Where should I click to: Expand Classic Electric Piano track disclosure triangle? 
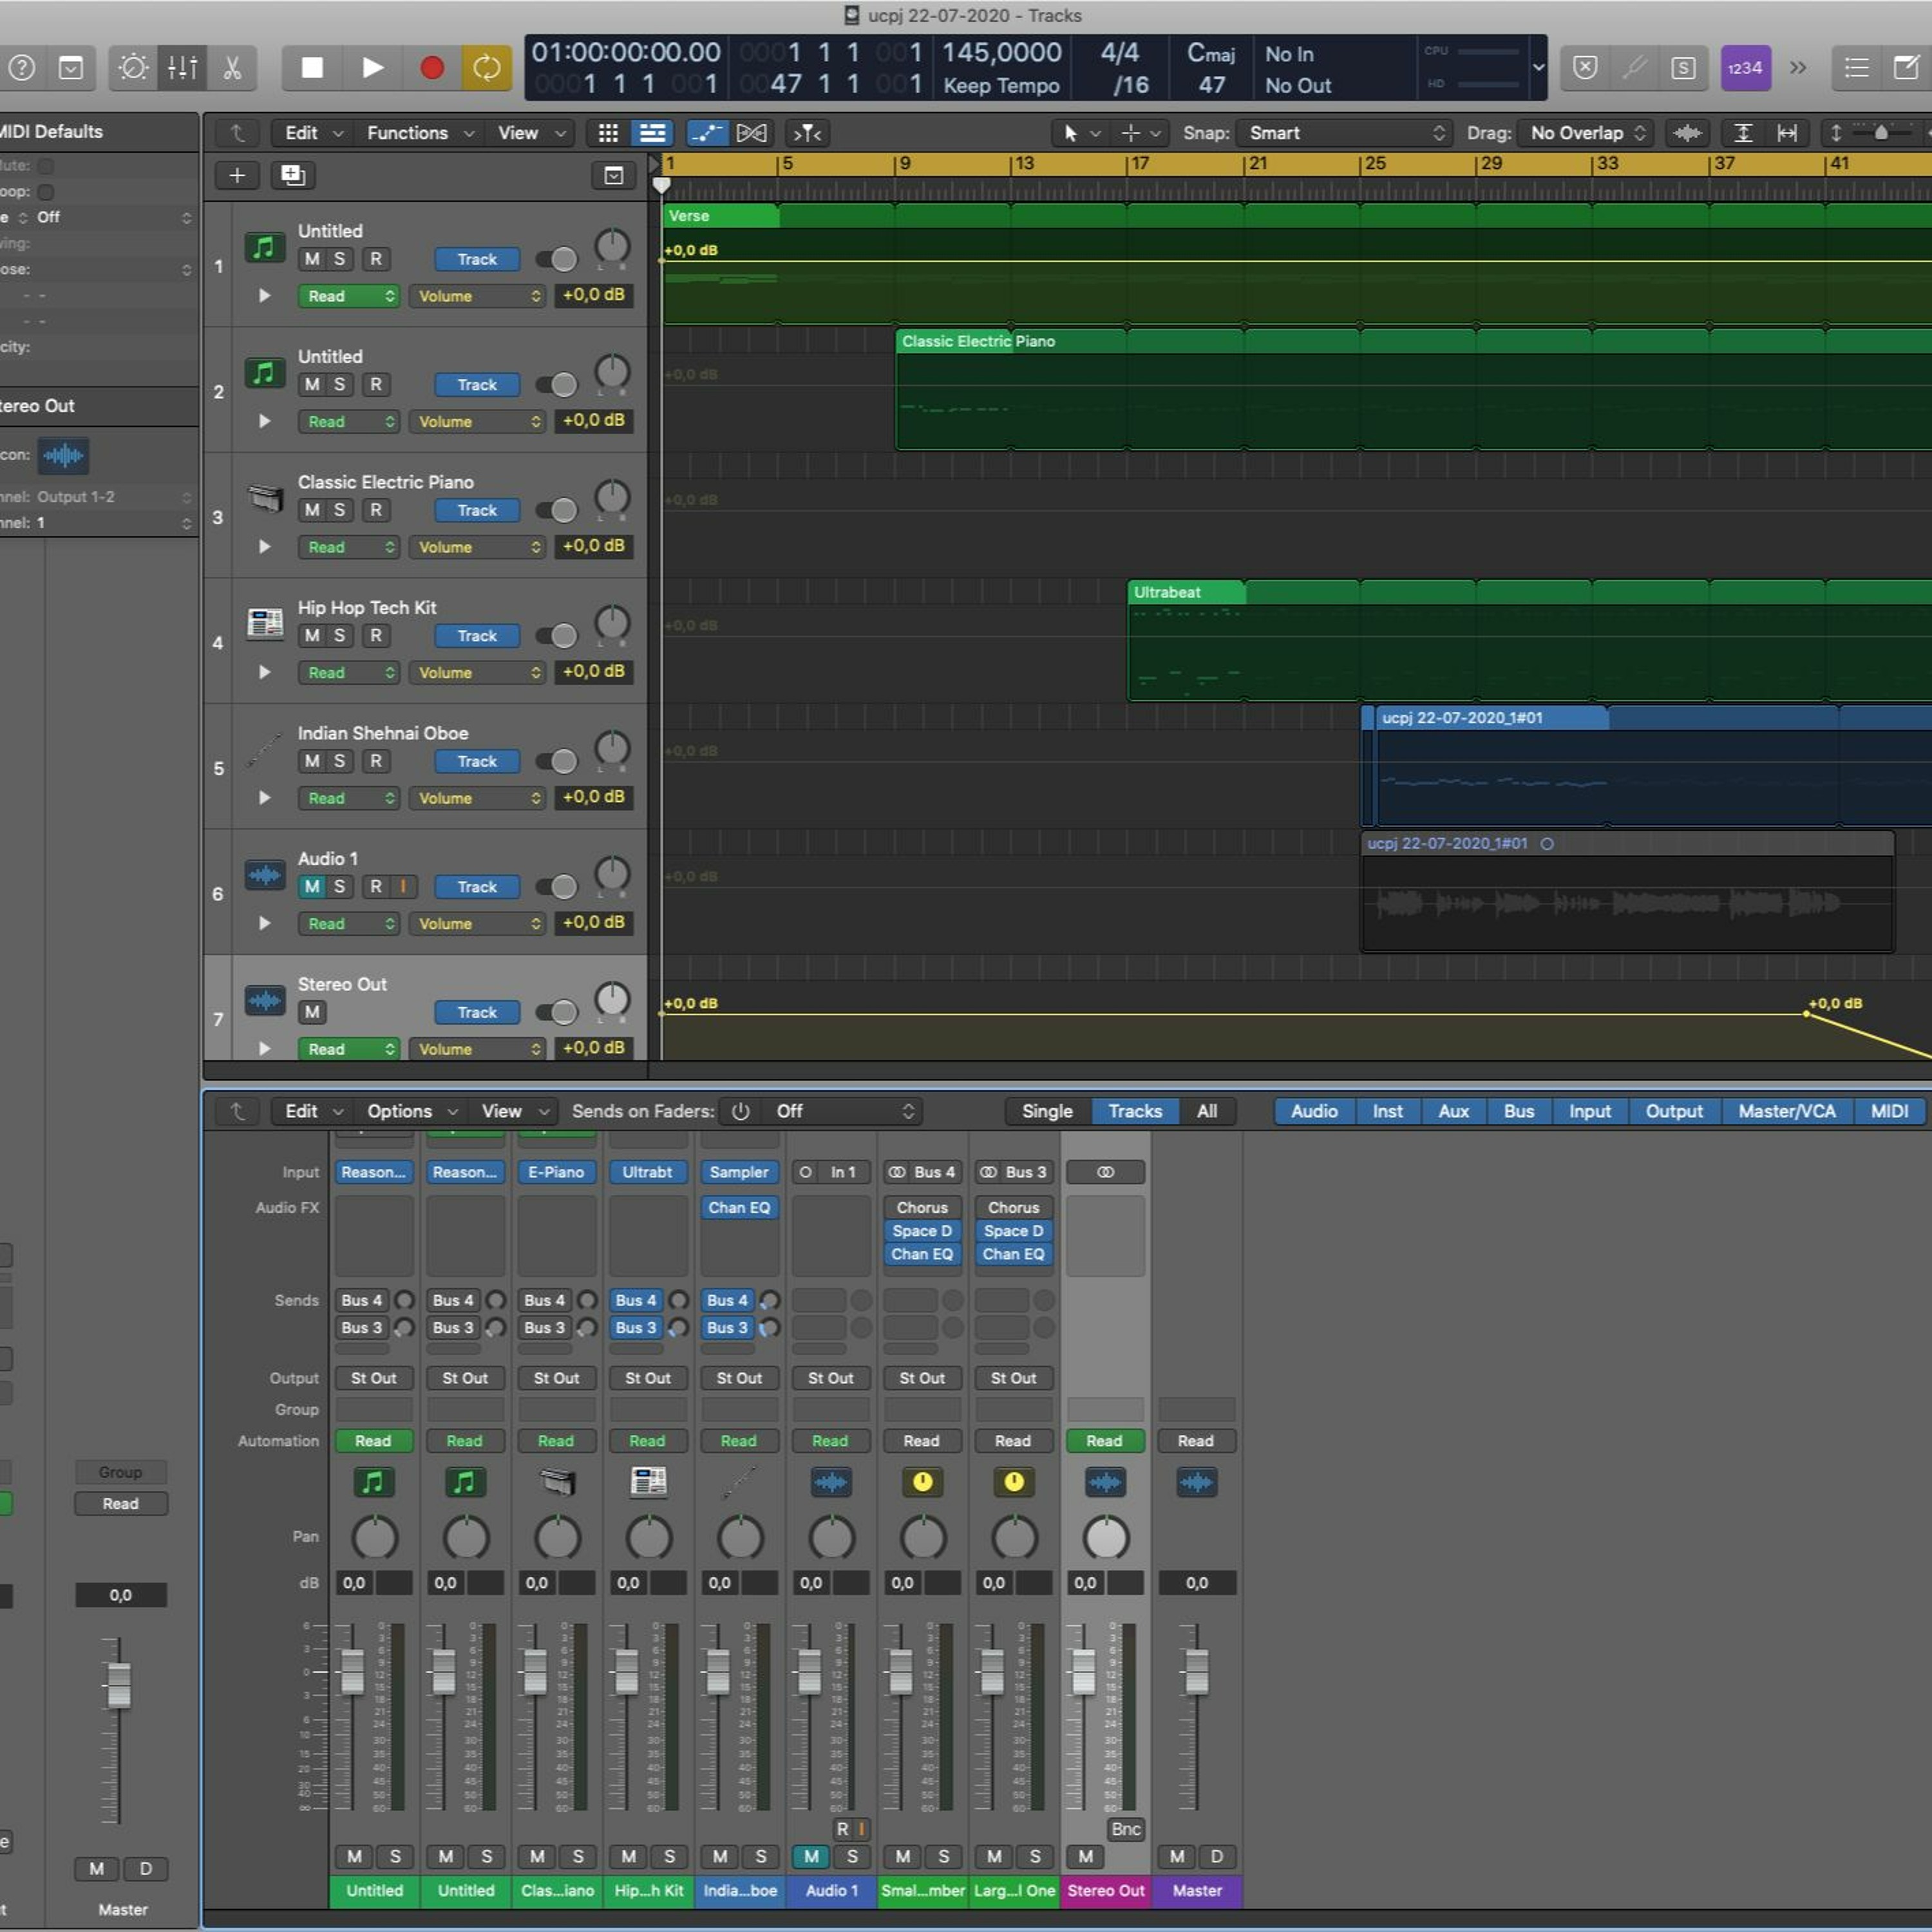[265, 547]
